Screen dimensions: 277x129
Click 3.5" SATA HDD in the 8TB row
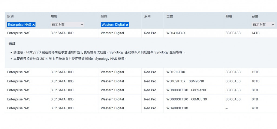(x=62, y=90)
